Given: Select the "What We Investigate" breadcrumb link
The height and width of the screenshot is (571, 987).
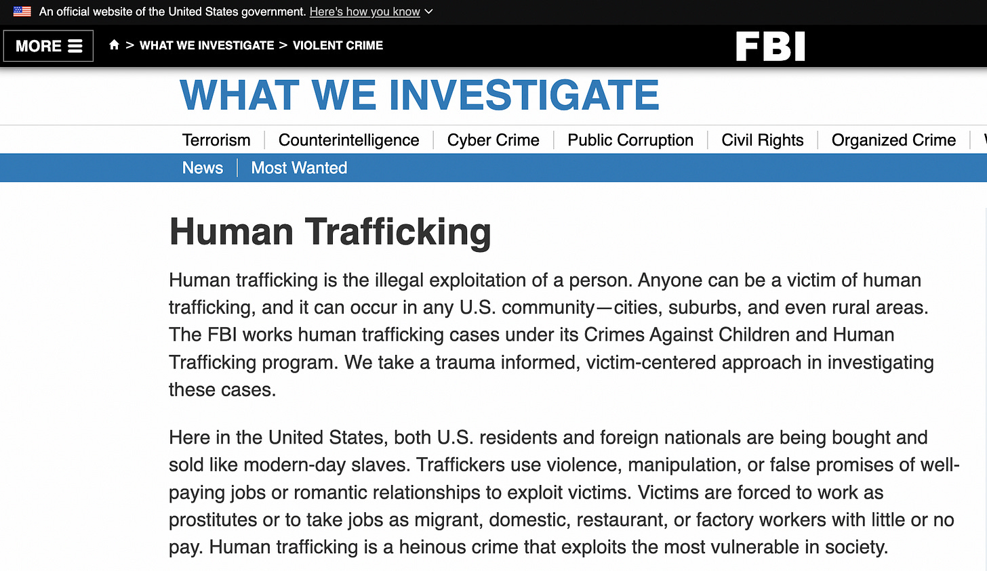Looking at the screenshot, I should (207, 45).
